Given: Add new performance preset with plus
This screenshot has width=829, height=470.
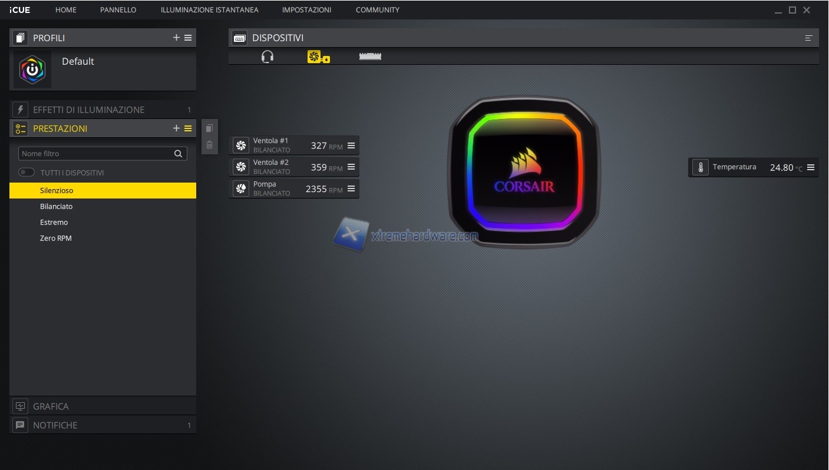Looking at the screenshot, I should pyautogui.click(x=176, y=128).
